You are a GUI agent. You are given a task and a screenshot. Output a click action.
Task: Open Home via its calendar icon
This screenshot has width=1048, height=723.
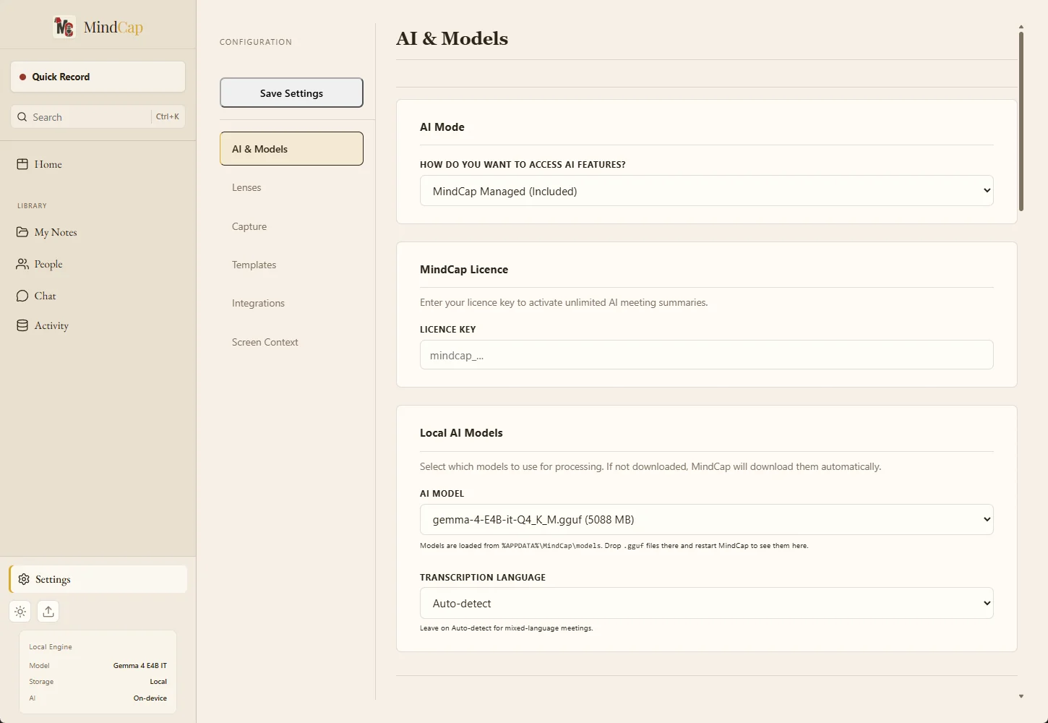pos(22,164)
